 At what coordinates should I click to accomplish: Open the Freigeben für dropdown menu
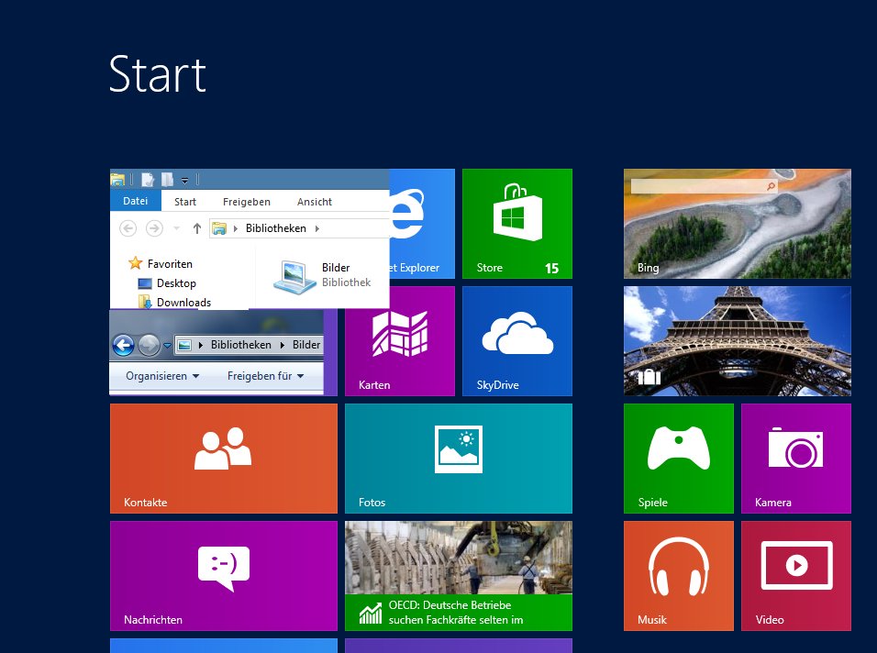pyautogui.click(x=266, y=376)
